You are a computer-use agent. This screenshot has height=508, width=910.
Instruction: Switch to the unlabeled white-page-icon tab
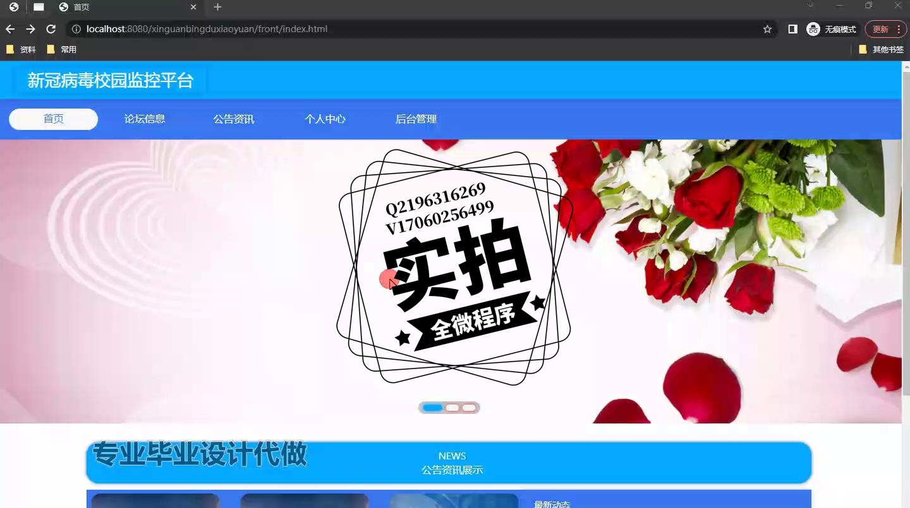coord(39,7)
